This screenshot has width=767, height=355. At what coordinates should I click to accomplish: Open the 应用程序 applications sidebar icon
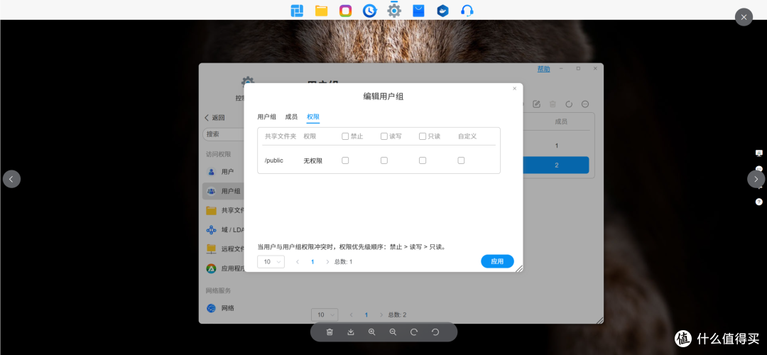point(212,268)
